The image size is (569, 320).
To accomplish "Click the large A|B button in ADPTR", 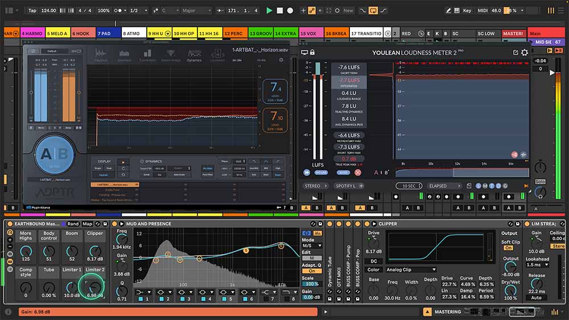I will click(x=55, y=154).
